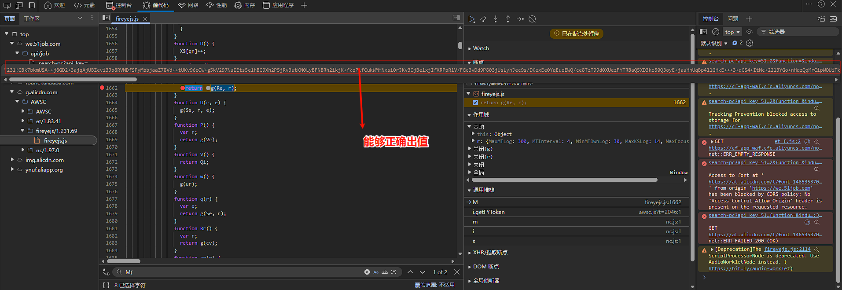The height and width of the screenshot is (290, 842).
Task: Clear the console output
Action: (716, 32)
